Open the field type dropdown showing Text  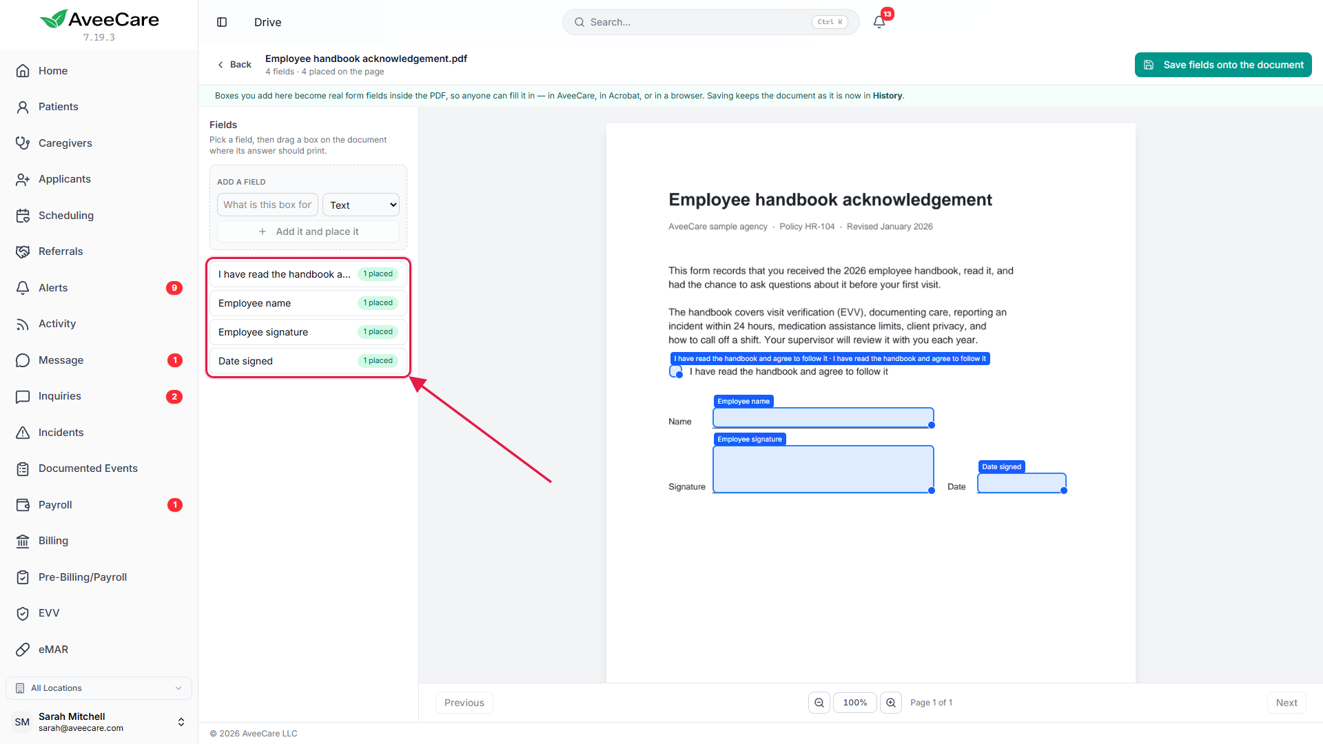tap(361, 205)
